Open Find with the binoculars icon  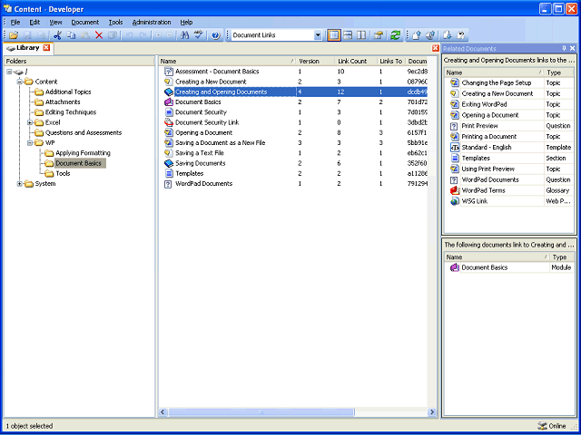pos(184,35)
